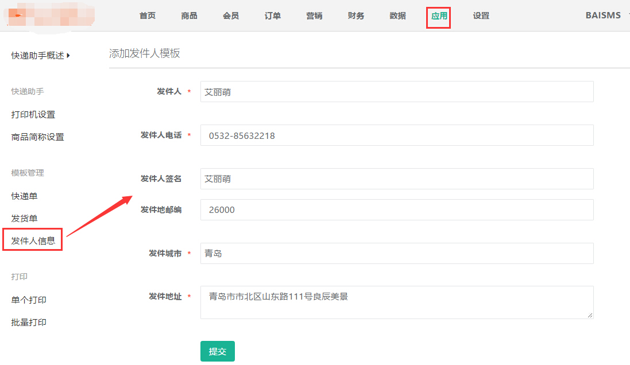Click into the 发件地邮编 field
The width and height of the screenshot is (630, 365).
tap(396, 210)
